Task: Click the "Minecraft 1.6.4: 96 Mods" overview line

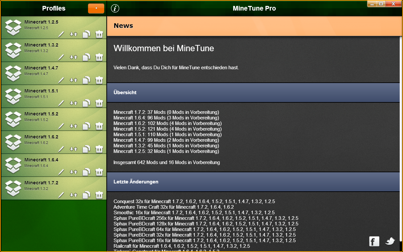Action: click(166, 118)
